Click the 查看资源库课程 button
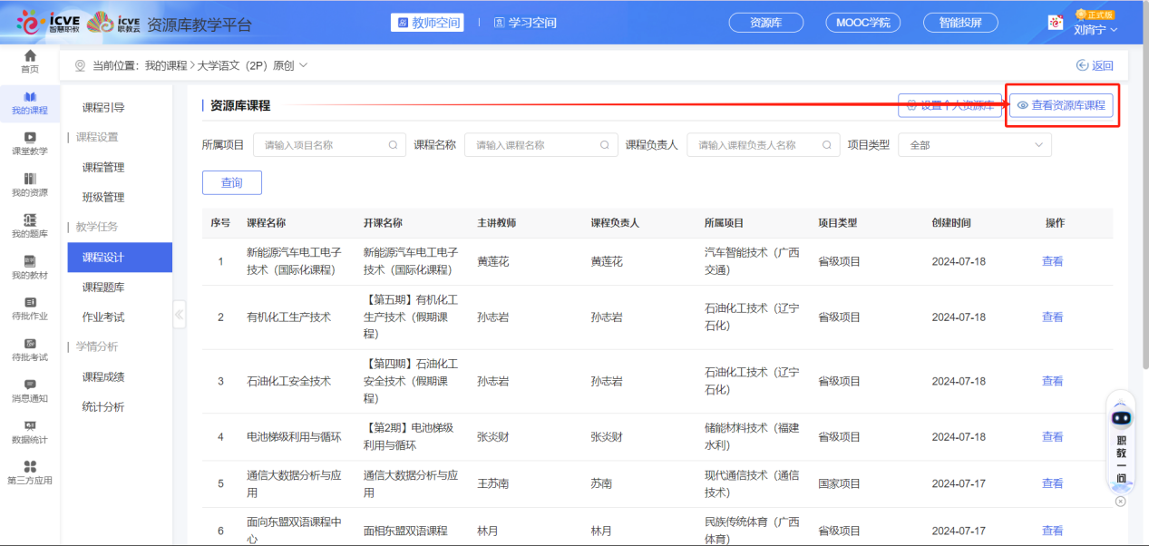This screenshot has height=546, width=1149. pyautogui.click(x=1061, y=105)
